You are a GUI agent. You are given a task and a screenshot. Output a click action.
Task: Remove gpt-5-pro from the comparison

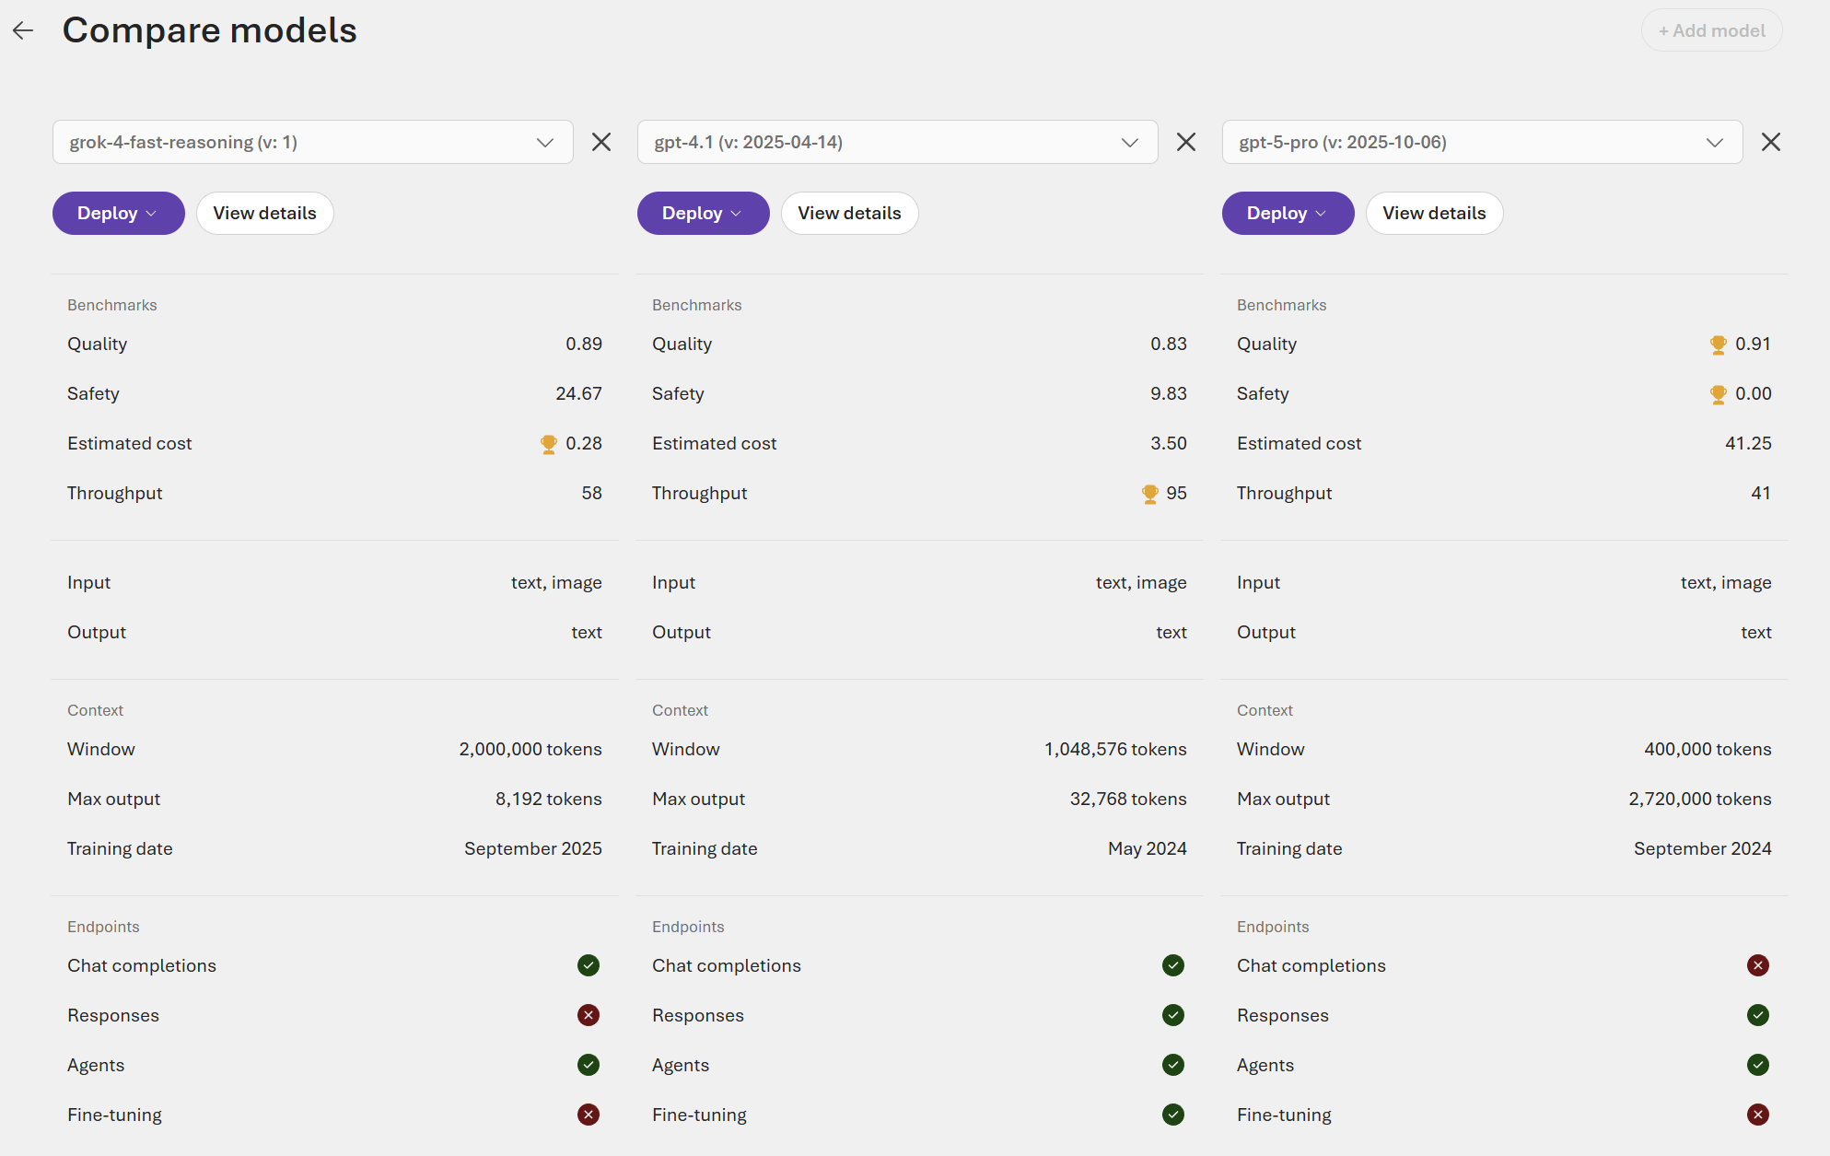[1770, 142]
